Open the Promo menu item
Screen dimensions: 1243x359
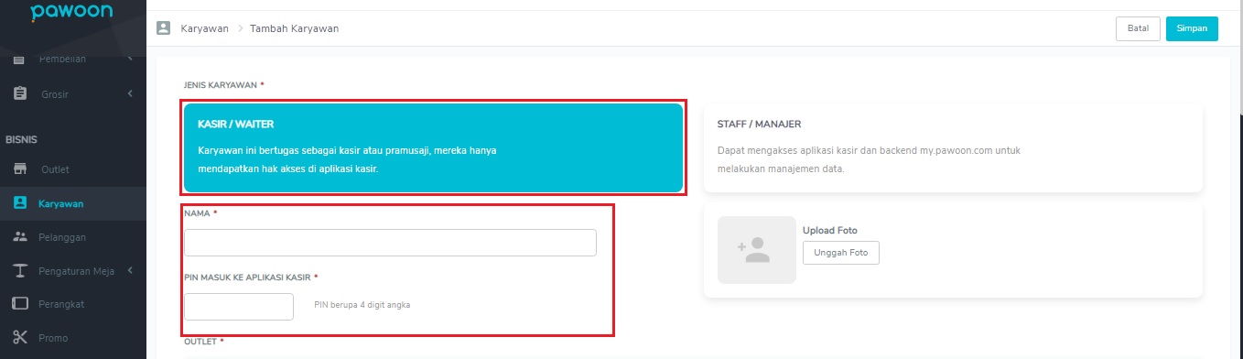point(73,338)
